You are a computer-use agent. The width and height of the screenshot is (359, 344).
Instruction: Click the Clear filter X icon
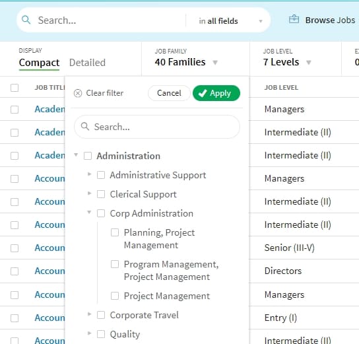coord(78,93)
